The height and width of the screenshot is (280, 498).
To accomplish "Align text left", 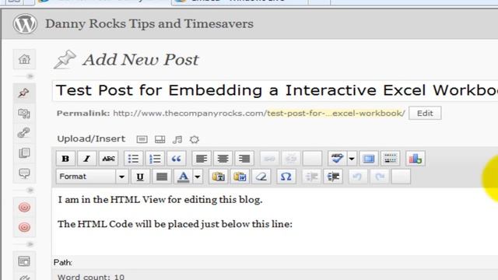I will 202,159.
